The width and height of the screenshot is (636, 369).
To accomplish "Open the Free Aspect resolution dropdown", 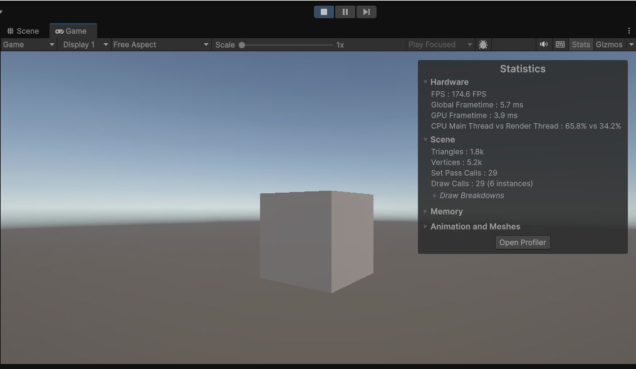I will pyautogui.click(x=160, y=44).
